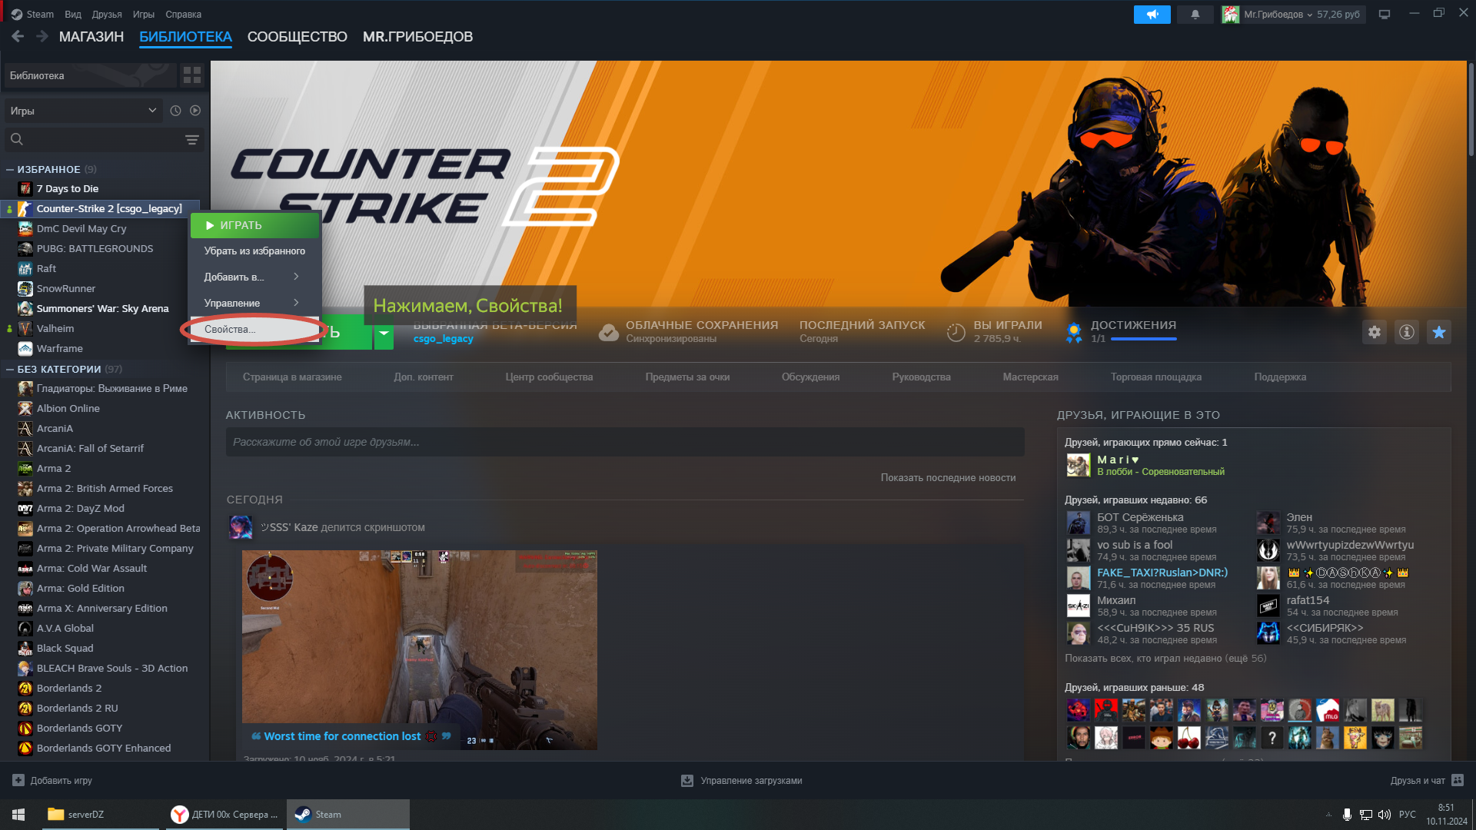Click the cloud saves sync icon
This screenshot has height=830, width=1476.
[609, 332]
